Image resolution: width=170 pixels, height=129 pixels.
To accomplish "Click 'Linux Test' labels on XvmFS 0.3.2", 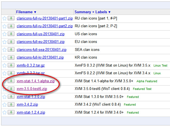I will [160, 65].
